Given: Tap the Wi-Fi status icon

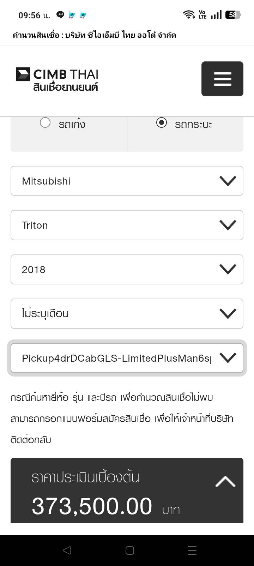Looking at the screenshot, I should pyautogui.click(x=189, y=14).
